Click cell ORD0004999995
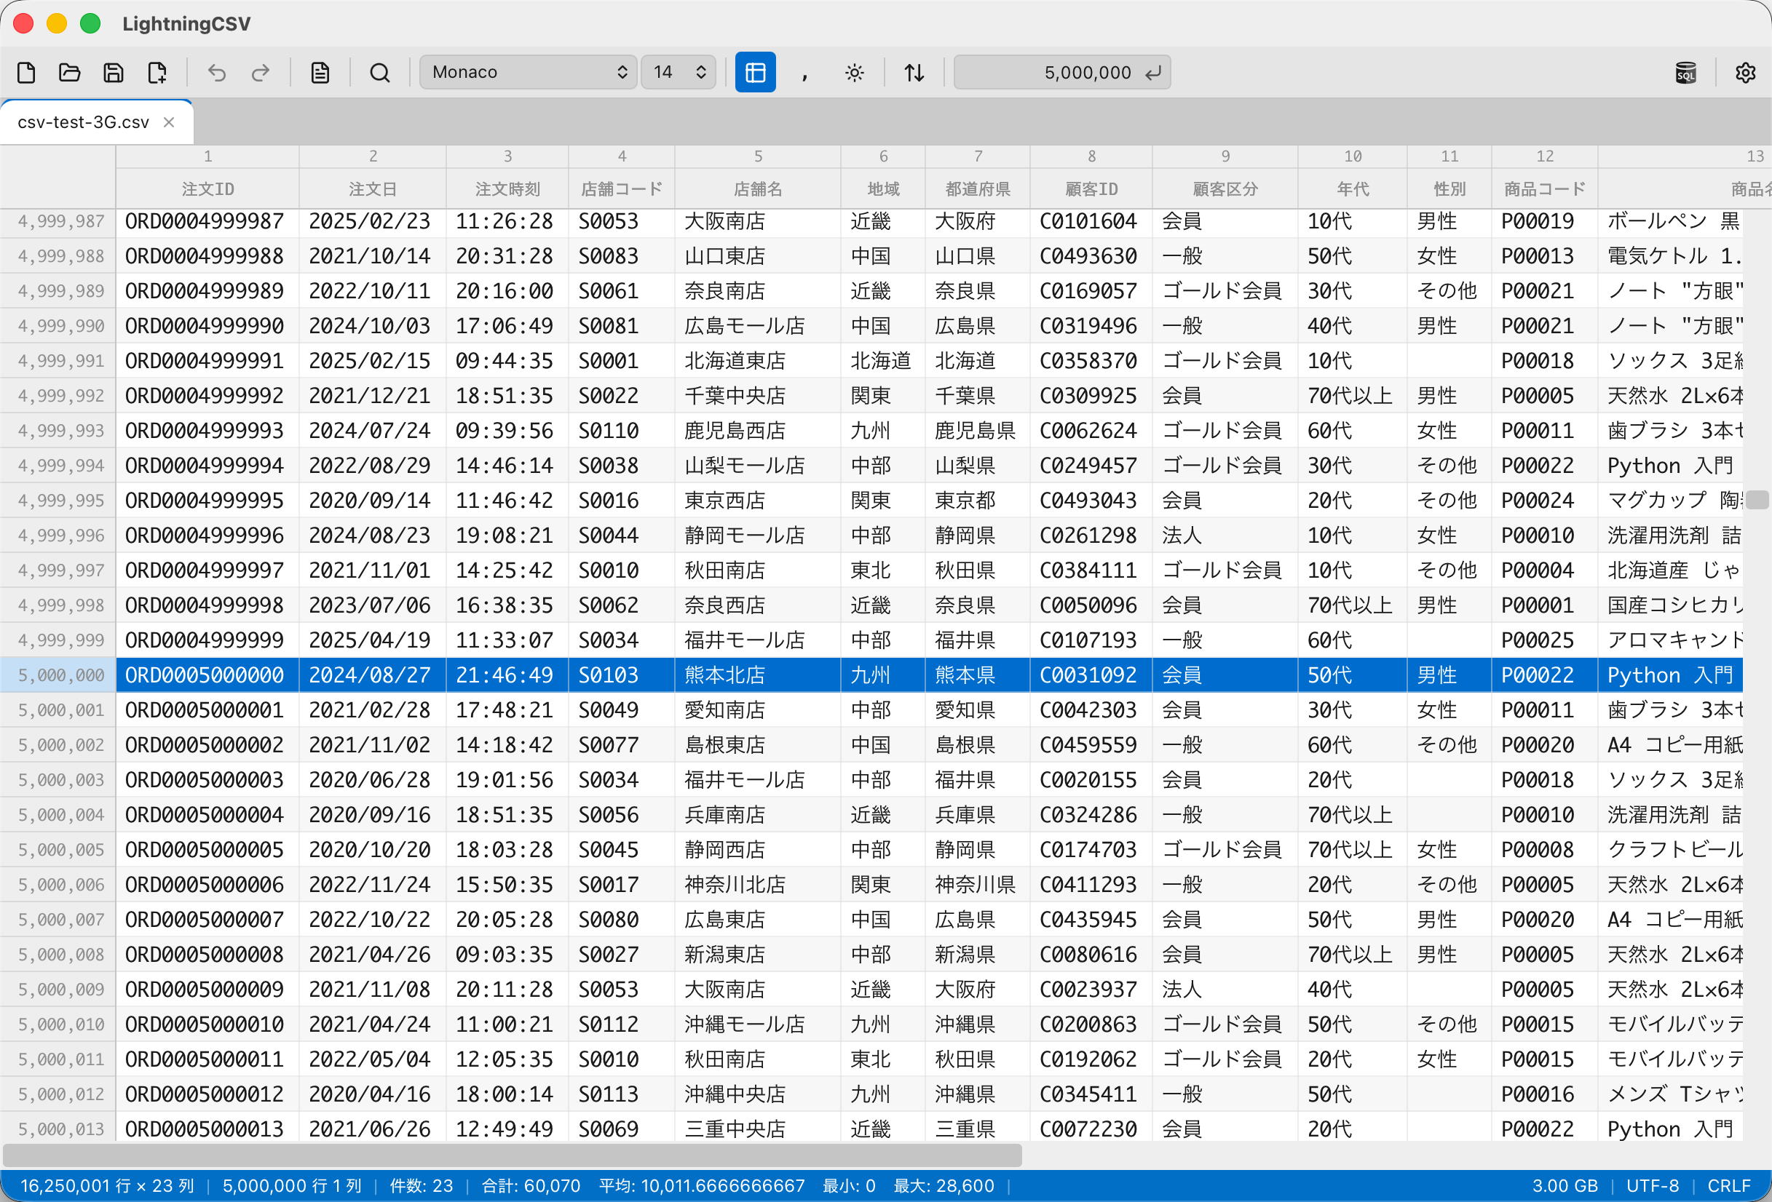Screen dimensions: 1772x1202 pyautogui.click(x=207, y=501)
